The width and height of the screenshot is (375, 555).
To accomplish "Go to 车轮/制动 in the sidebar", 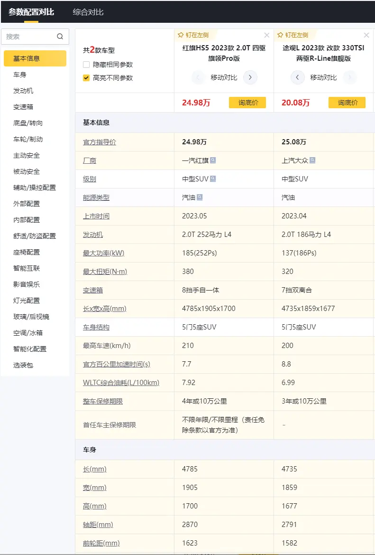I will [28, 139].
